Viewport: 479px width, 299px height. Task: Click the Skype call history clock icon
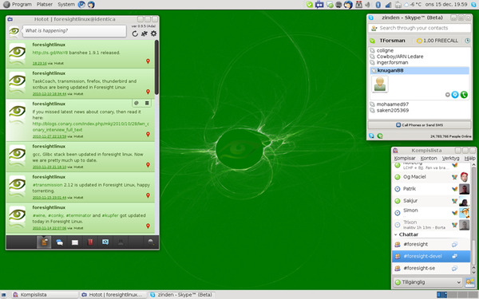tap(467, 41)
